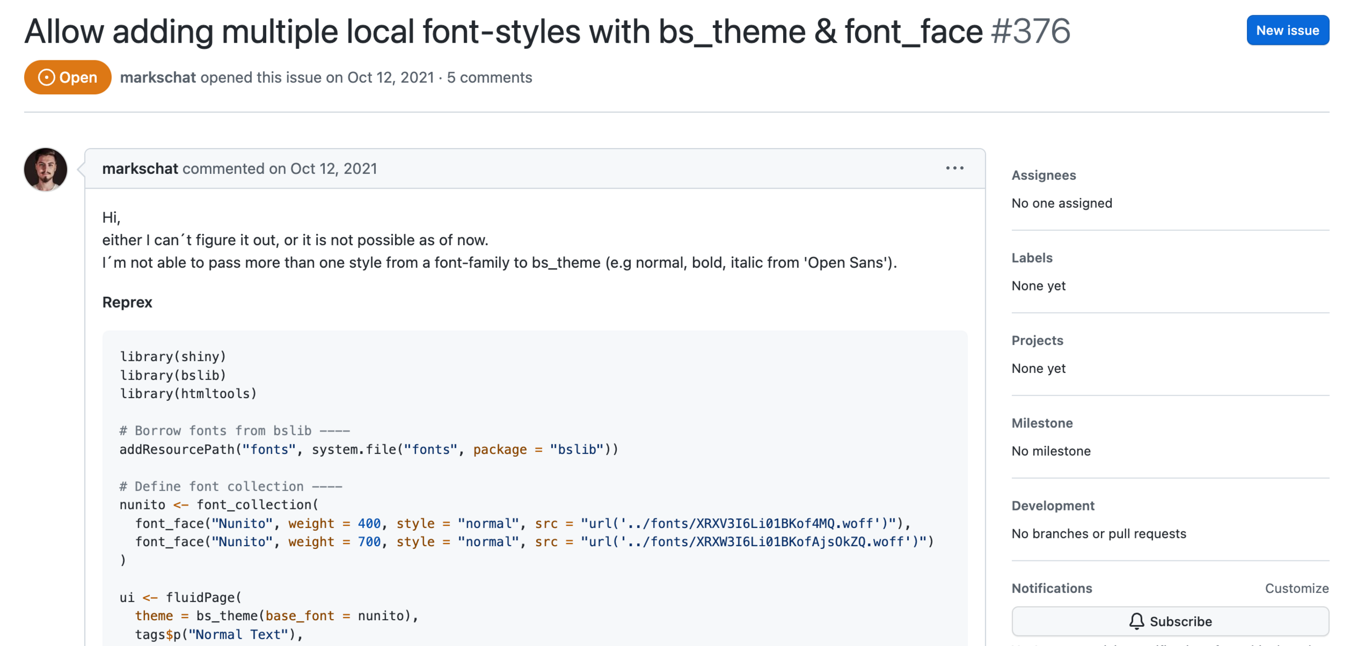Click the Development sidebar heading

coord(1053,506)
